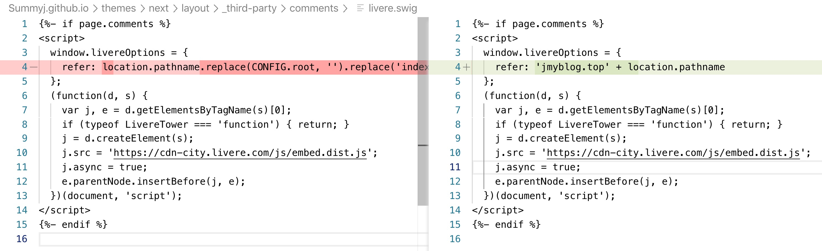Click '{%- if page.comments %}' in the right pane

coord(538,24)
